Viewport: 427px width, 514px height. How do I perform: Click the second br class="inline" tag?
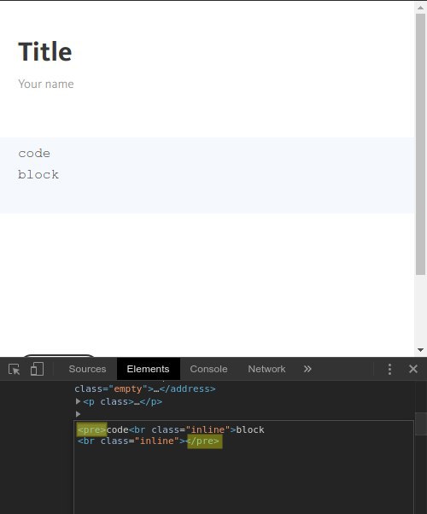tap(132, 441)
